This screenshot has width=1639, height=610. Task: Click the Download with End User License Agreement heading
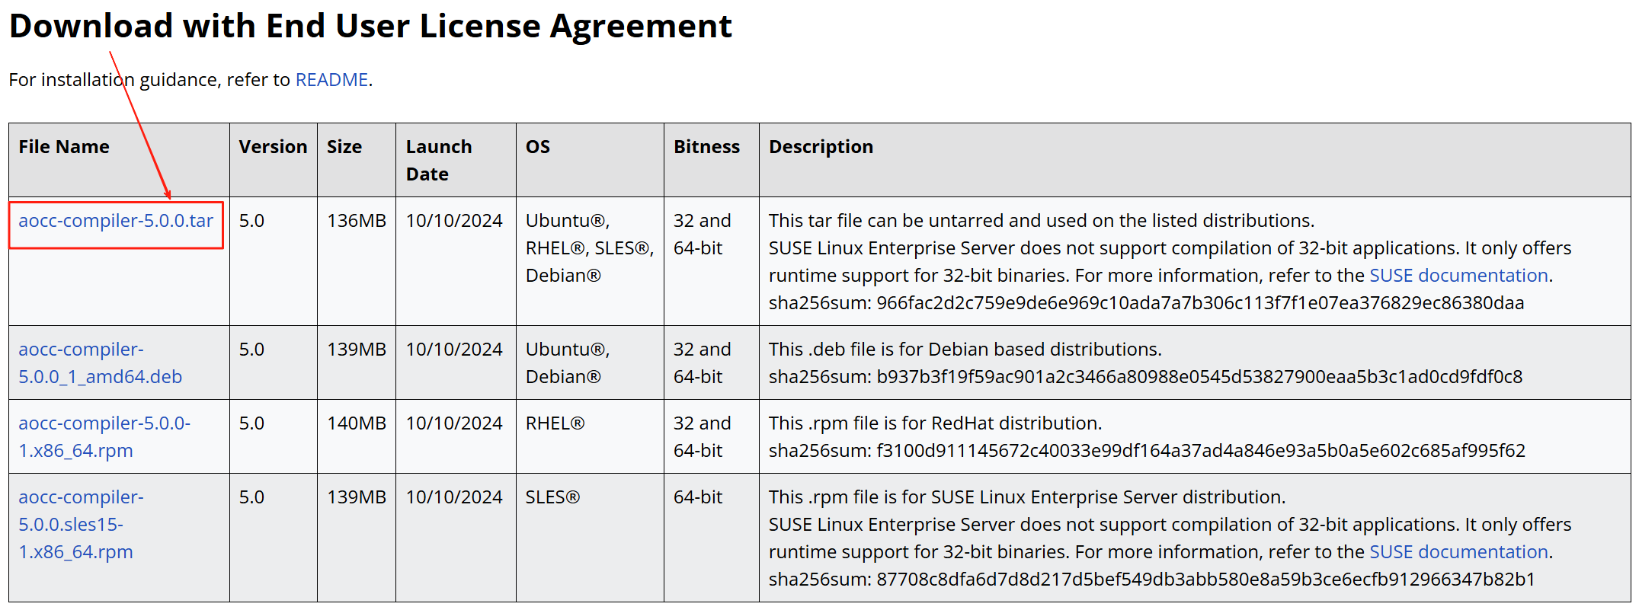[370, 27]
